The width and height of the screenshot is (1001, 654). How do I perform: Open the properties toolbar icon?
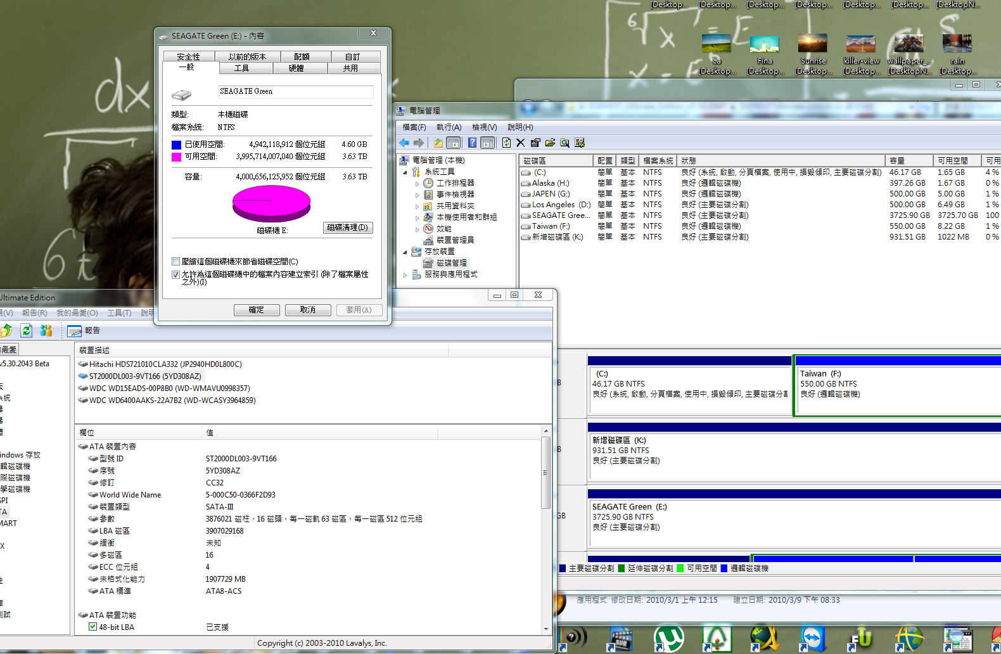click(x=535, y=143)
